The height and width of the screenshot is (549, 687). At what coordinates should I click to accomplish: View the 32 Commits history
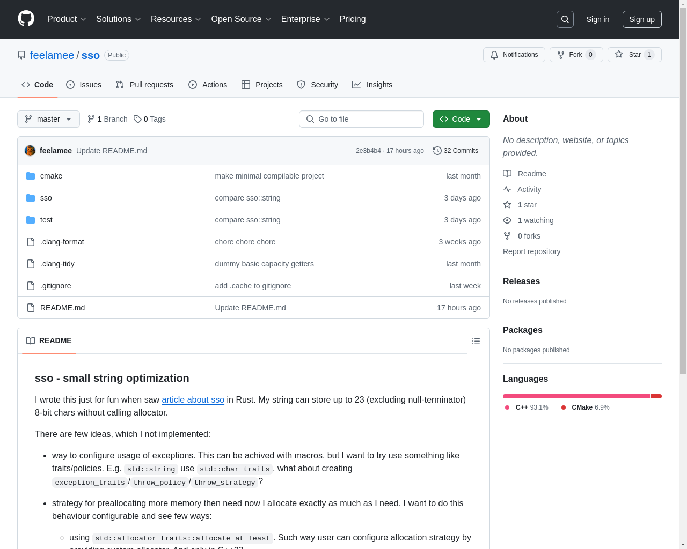click(x=456, y=151)
